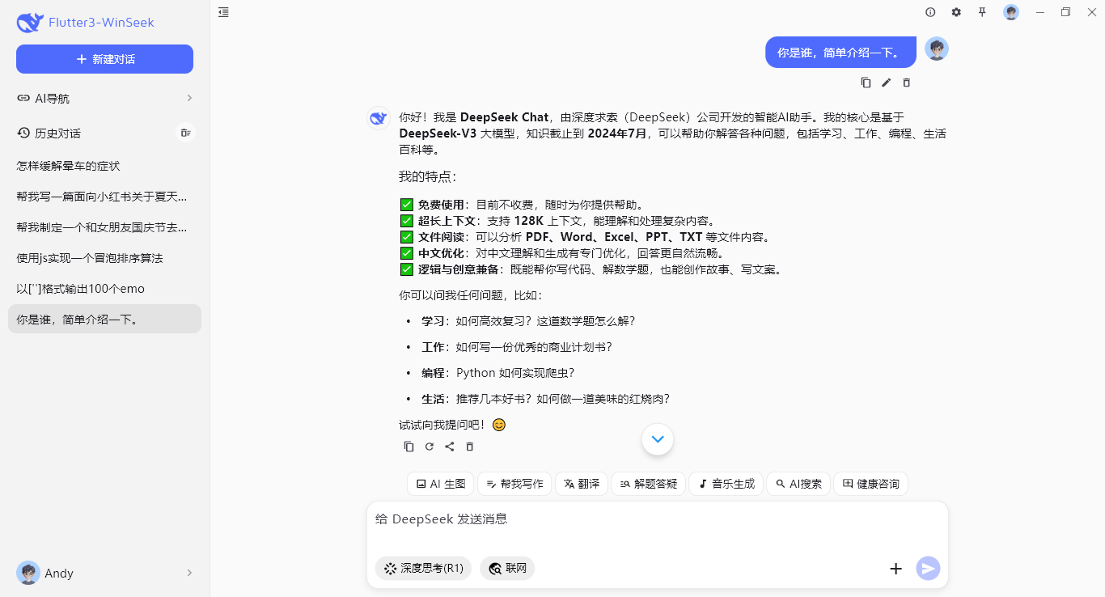Copy the AI reply text
This screenshot has width=1105, height=597.
[409, 447]
